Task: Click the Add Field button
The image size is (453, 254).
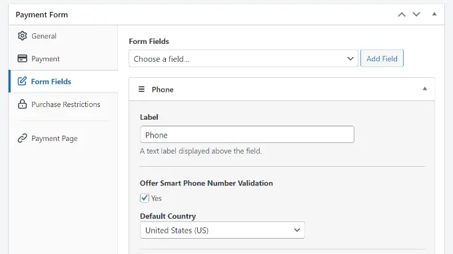Action: pos(382,59)
